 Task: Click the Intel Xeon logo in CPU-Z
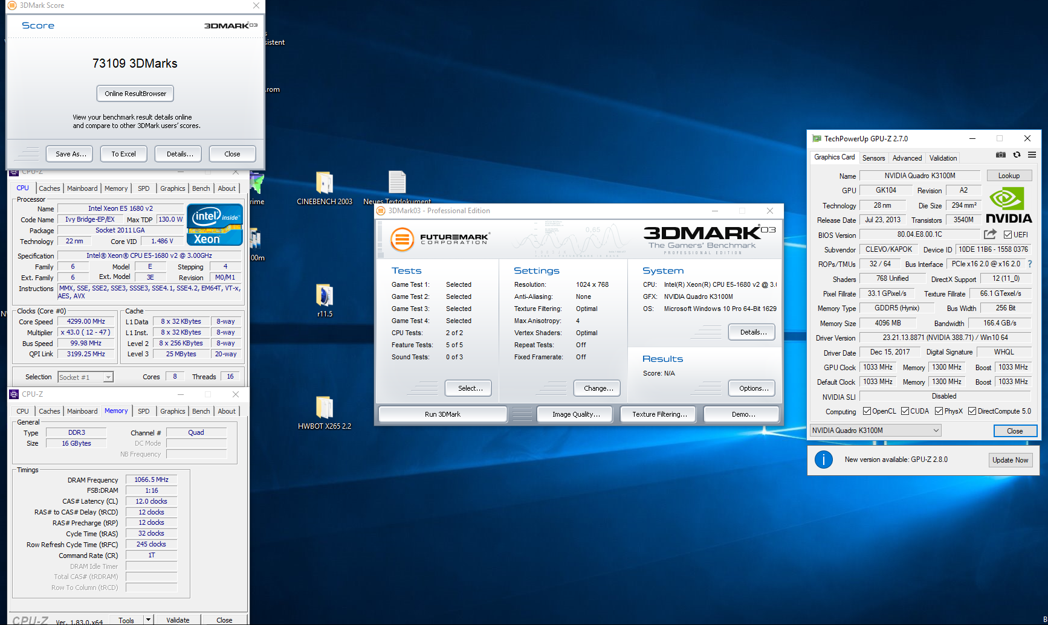click(x=215, y=224)
